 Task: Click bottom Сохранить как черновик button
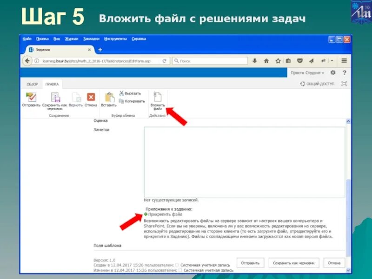(x=294, y=263)
